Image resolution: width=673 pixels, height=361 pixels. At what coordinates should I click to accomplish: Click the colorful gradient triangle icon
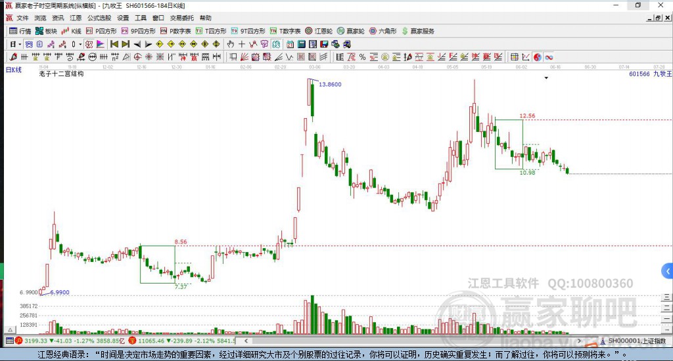click(x=100, y=44)
